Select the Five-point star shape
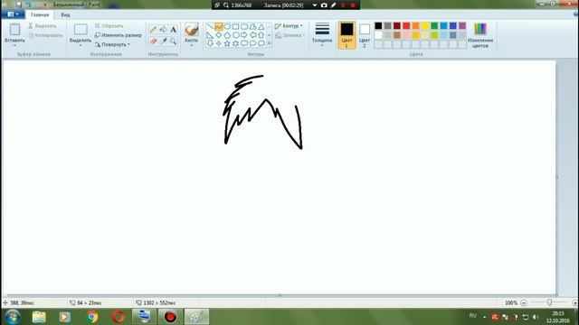This screenshot has height=325, width=579. (x=227, y=43)
